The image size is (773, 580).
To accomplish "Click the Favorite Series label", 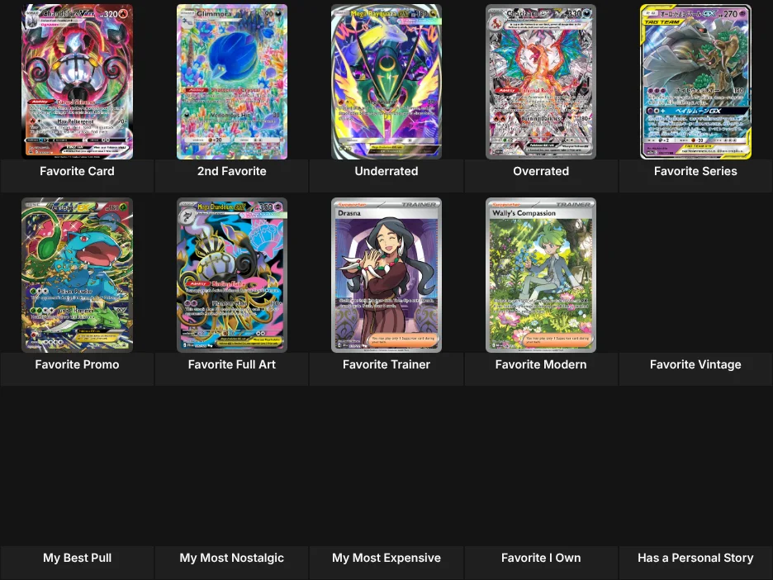I will (695, 171).
